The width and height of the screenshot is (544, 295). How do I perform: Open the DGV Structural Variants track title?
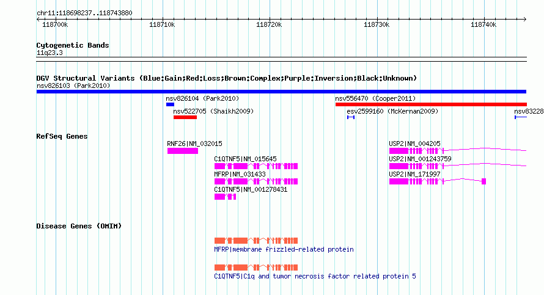227,78
